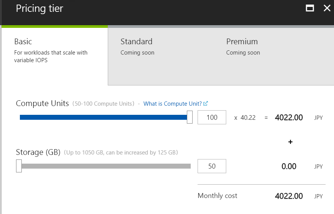Click the Up to 1050 GB hint text

point(121,153)
